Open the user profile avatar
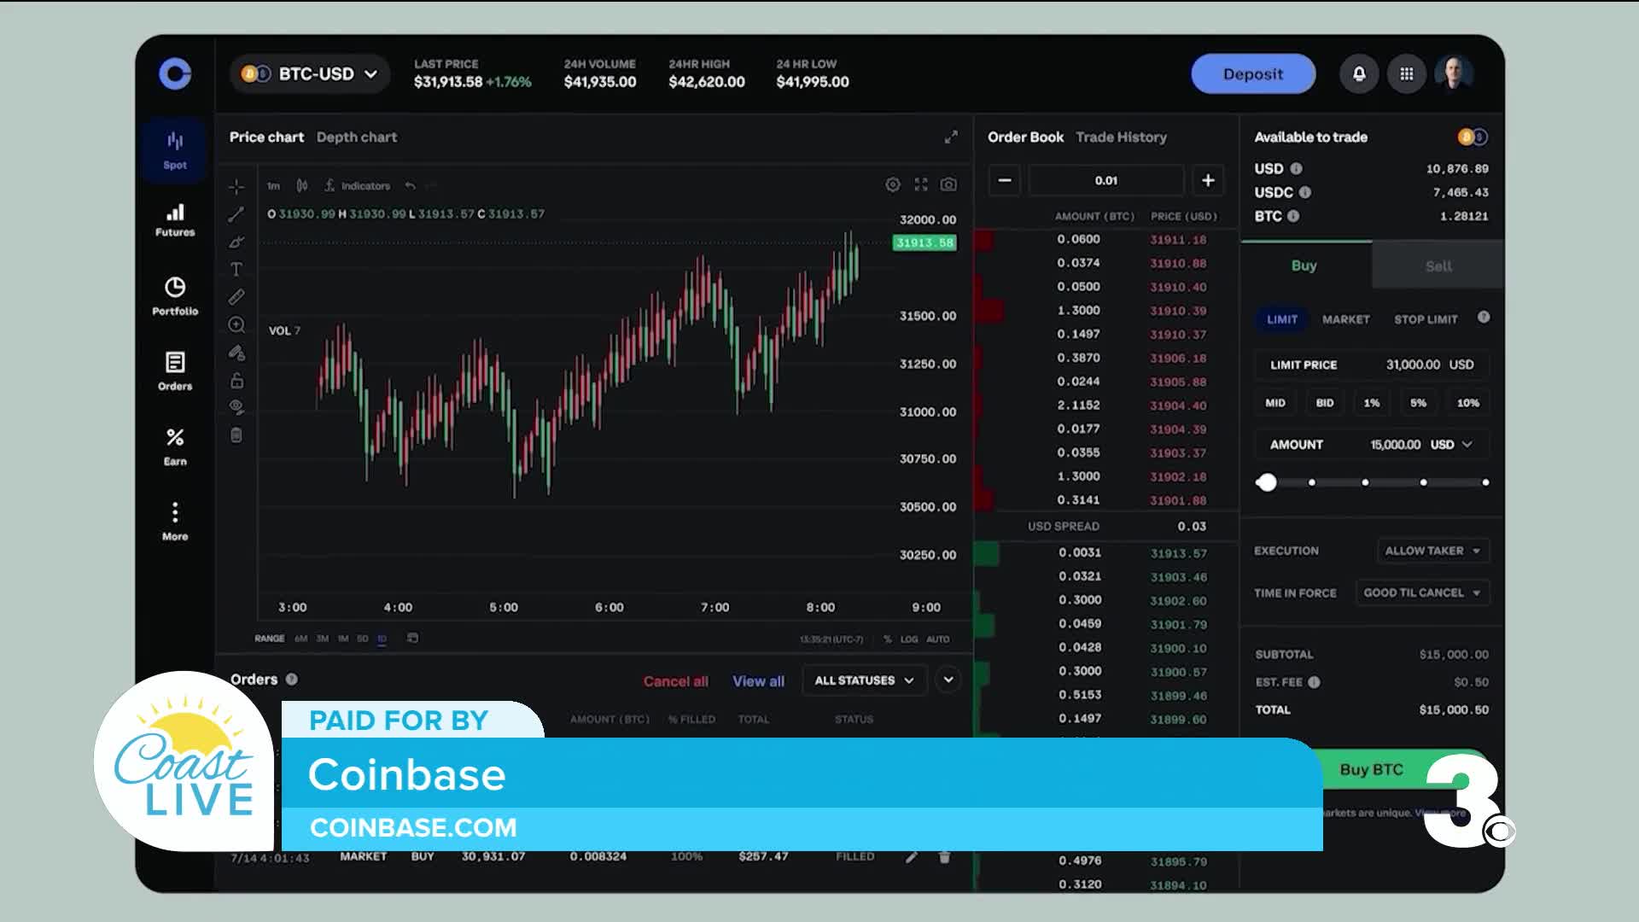The image size is (1639, 922). [1455, 74]
